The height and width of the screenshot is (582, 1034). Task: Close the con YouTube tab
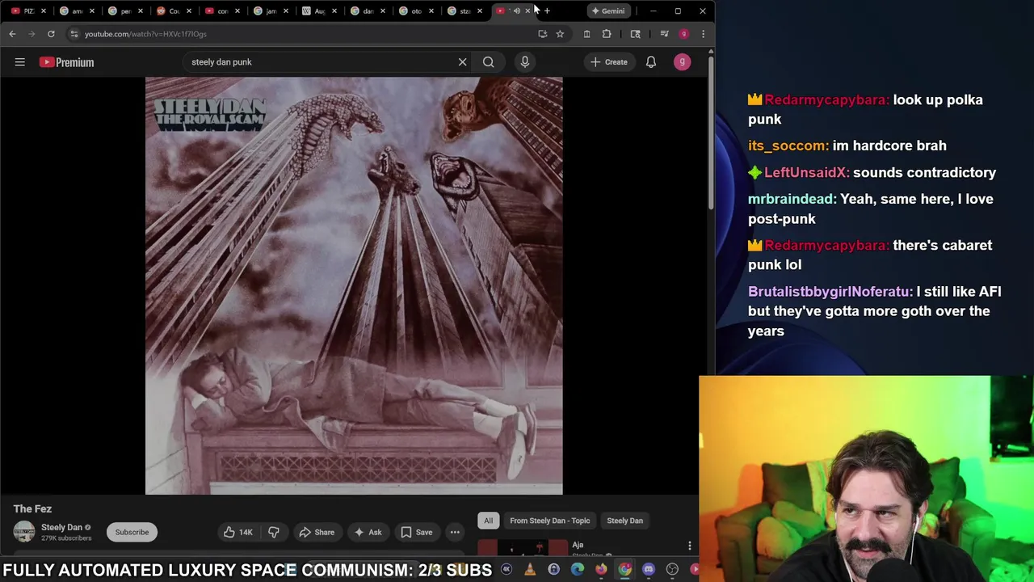click(x=237, y=11)
